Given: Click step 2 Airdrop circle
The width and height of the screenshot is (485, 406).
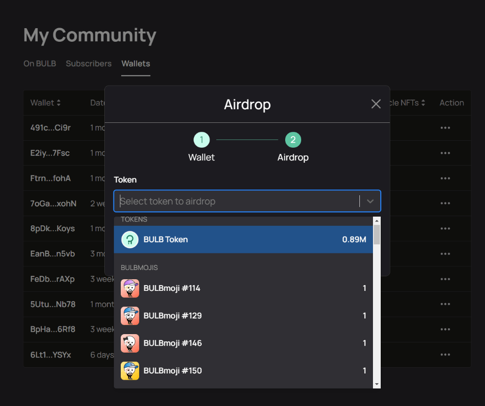Looking at the screenshot, I should [x=293, y=140].
